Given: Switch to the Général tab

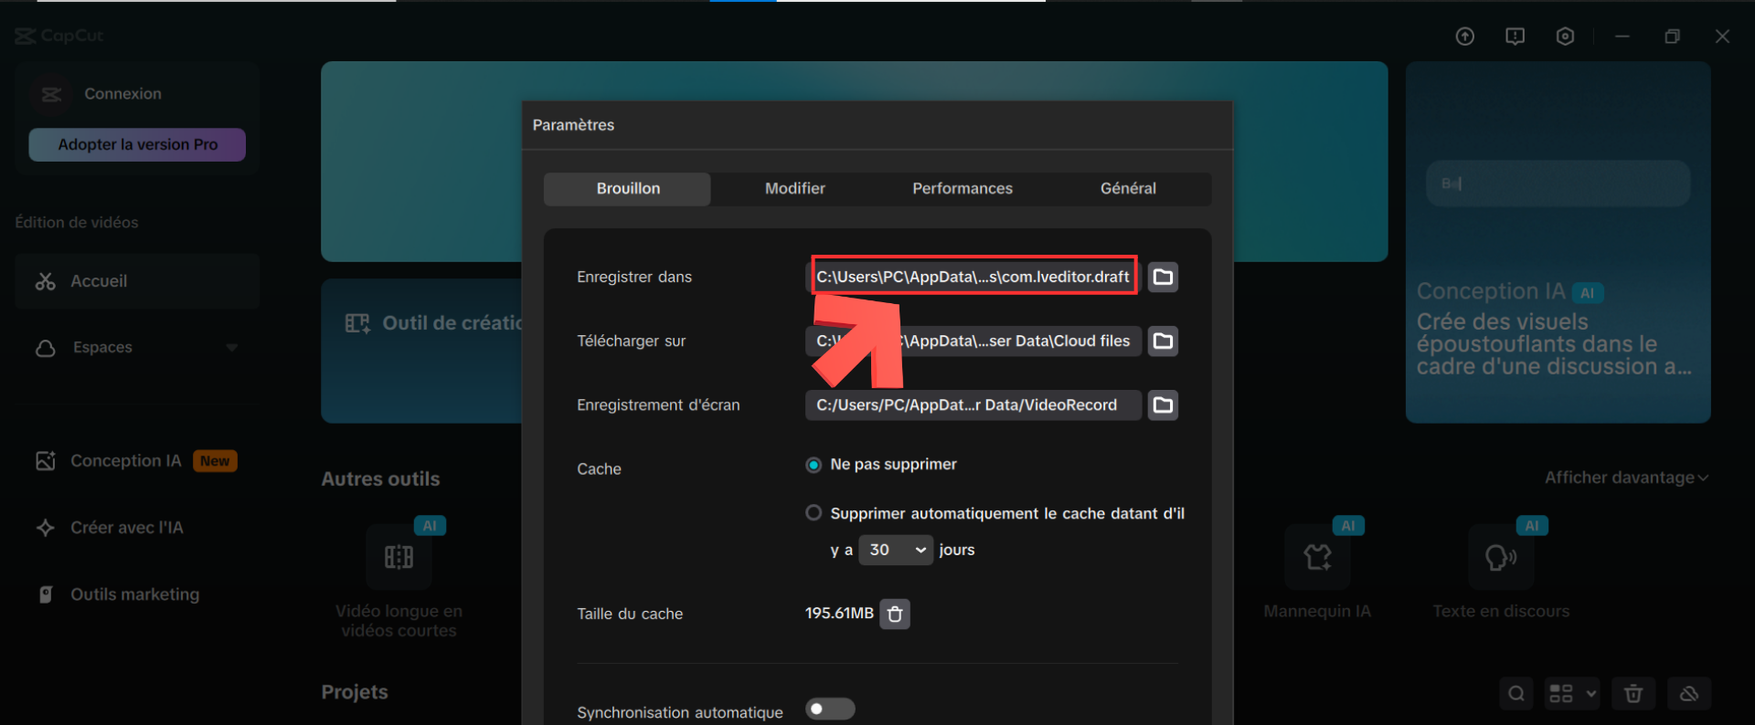Looking at the screenshot, I should (1127, 189).
